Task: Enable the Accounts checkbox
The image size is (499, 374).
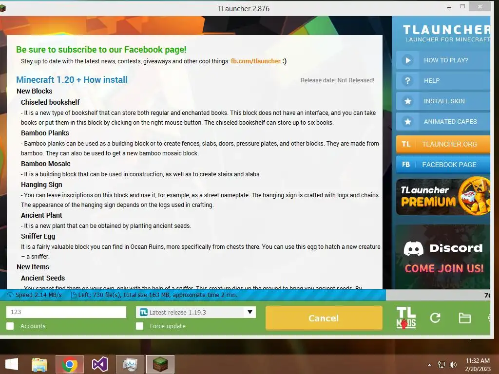Action: (10, 326)
